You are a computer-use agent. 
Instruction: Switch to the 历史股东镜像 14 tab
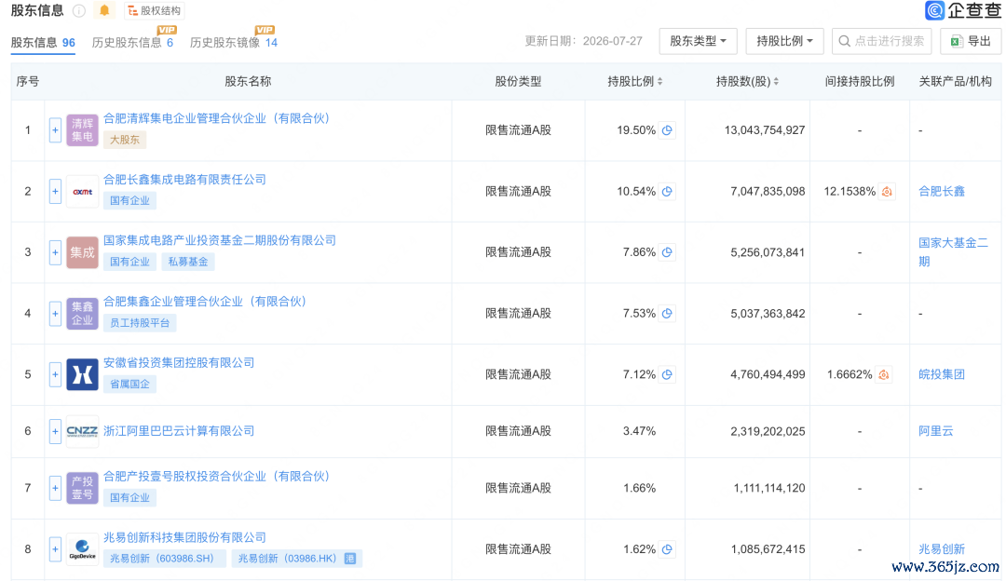coord(234,42)
